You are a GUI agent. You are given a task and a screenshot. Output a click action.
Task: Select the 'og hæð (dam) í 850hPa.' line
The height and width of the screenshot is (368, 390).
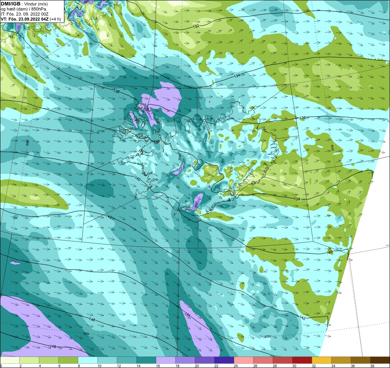click(24, 9)
